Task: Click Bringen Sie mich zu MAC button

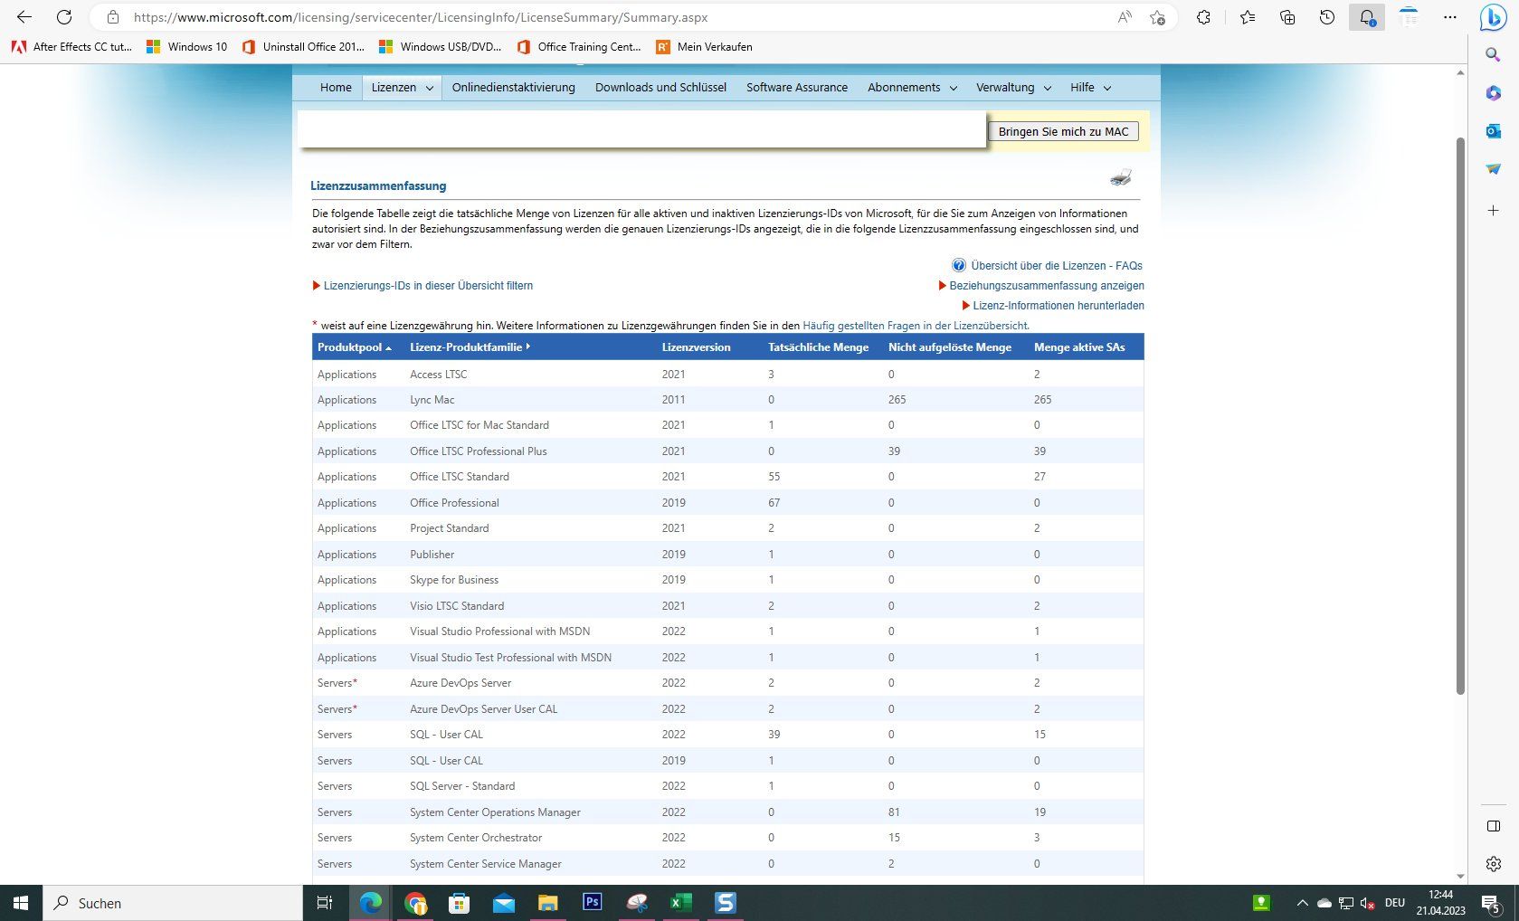Action: (1063, 131)
